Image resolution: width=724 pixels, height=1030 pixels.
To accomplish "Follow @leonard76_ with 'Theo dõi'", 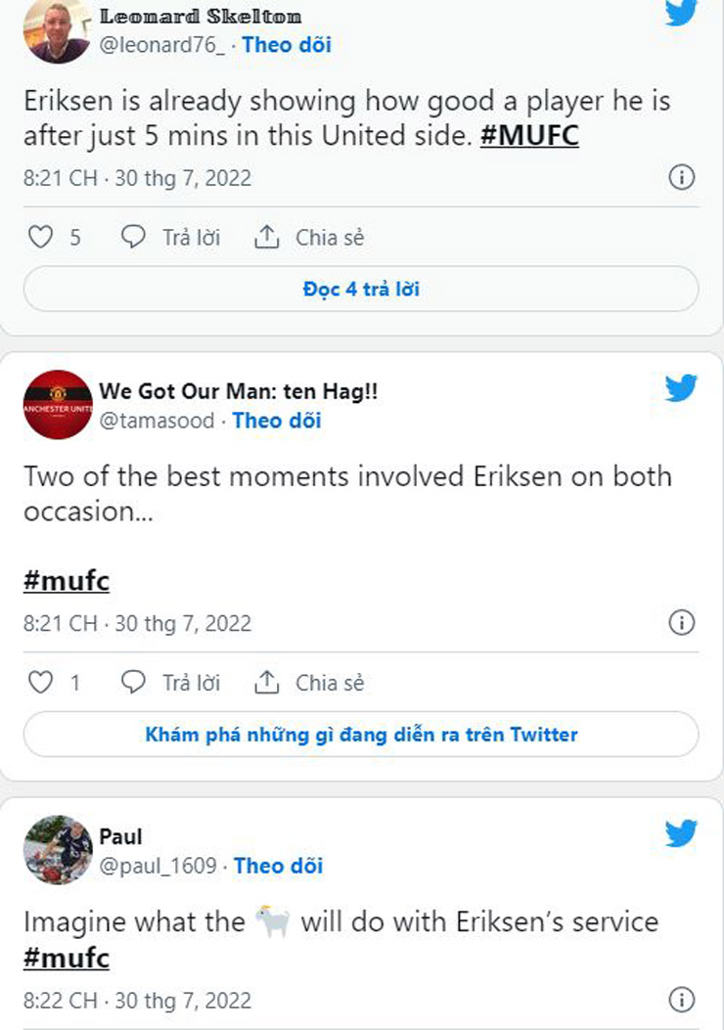I will pos(287,44).
